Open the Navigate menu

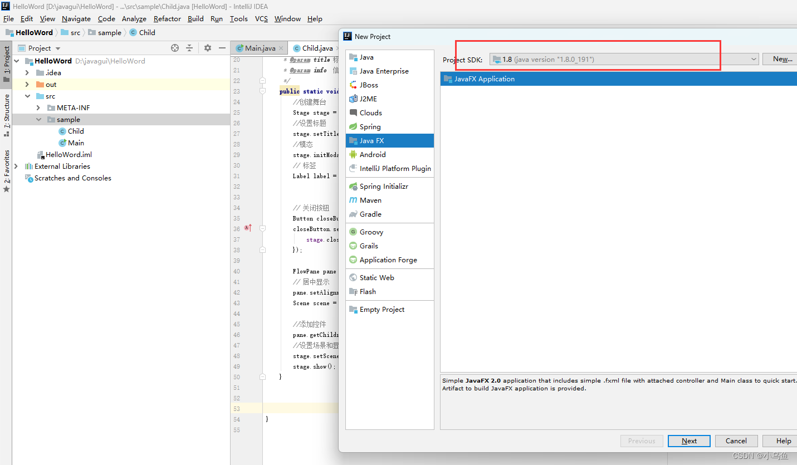coord(76,18)
